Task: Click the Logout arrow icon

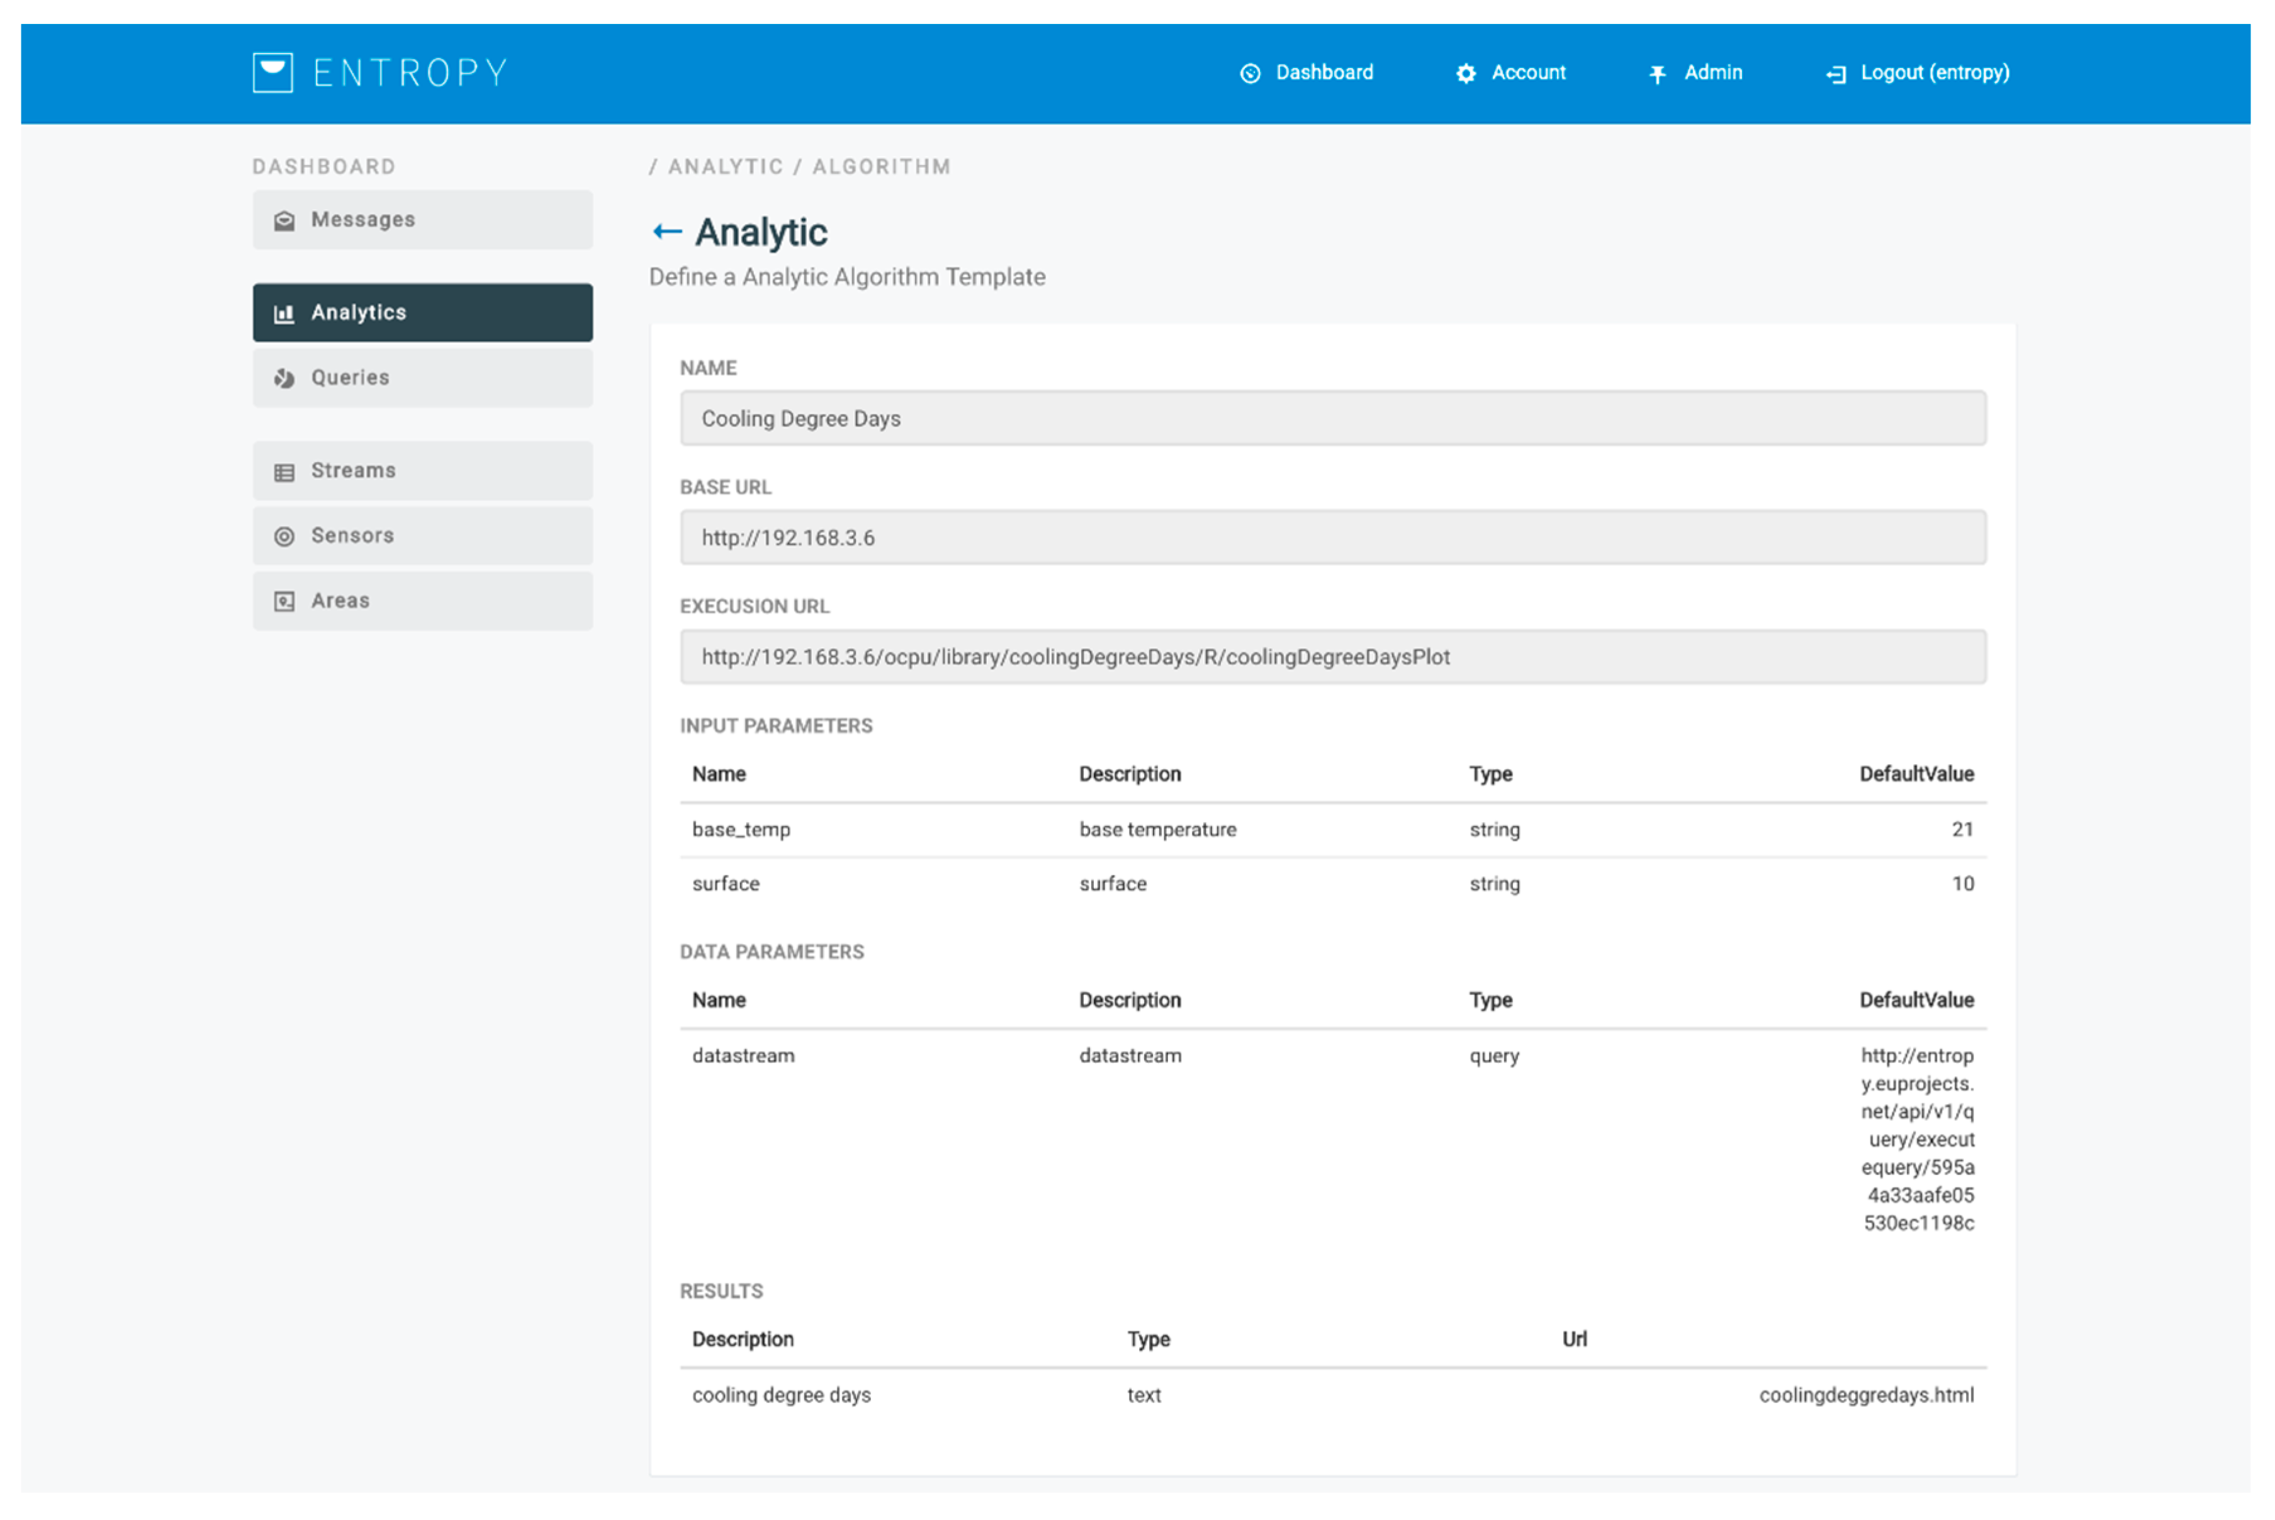Action: pyautogui.click(x=1836, y=74)
